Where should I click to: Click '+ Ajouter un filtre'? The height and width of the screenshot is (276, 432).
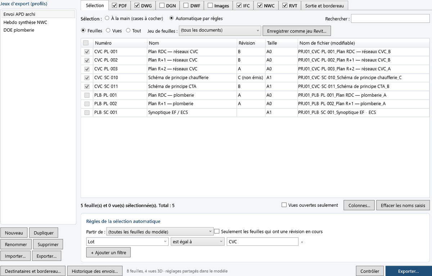(x=109, y=253)
